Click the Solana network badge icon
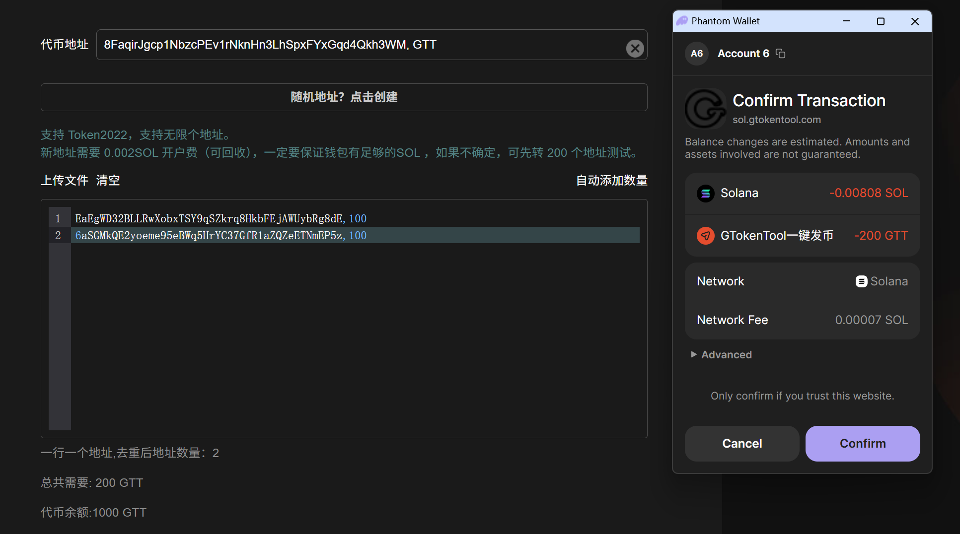The image size is (960, 534). tap(861, 281)
